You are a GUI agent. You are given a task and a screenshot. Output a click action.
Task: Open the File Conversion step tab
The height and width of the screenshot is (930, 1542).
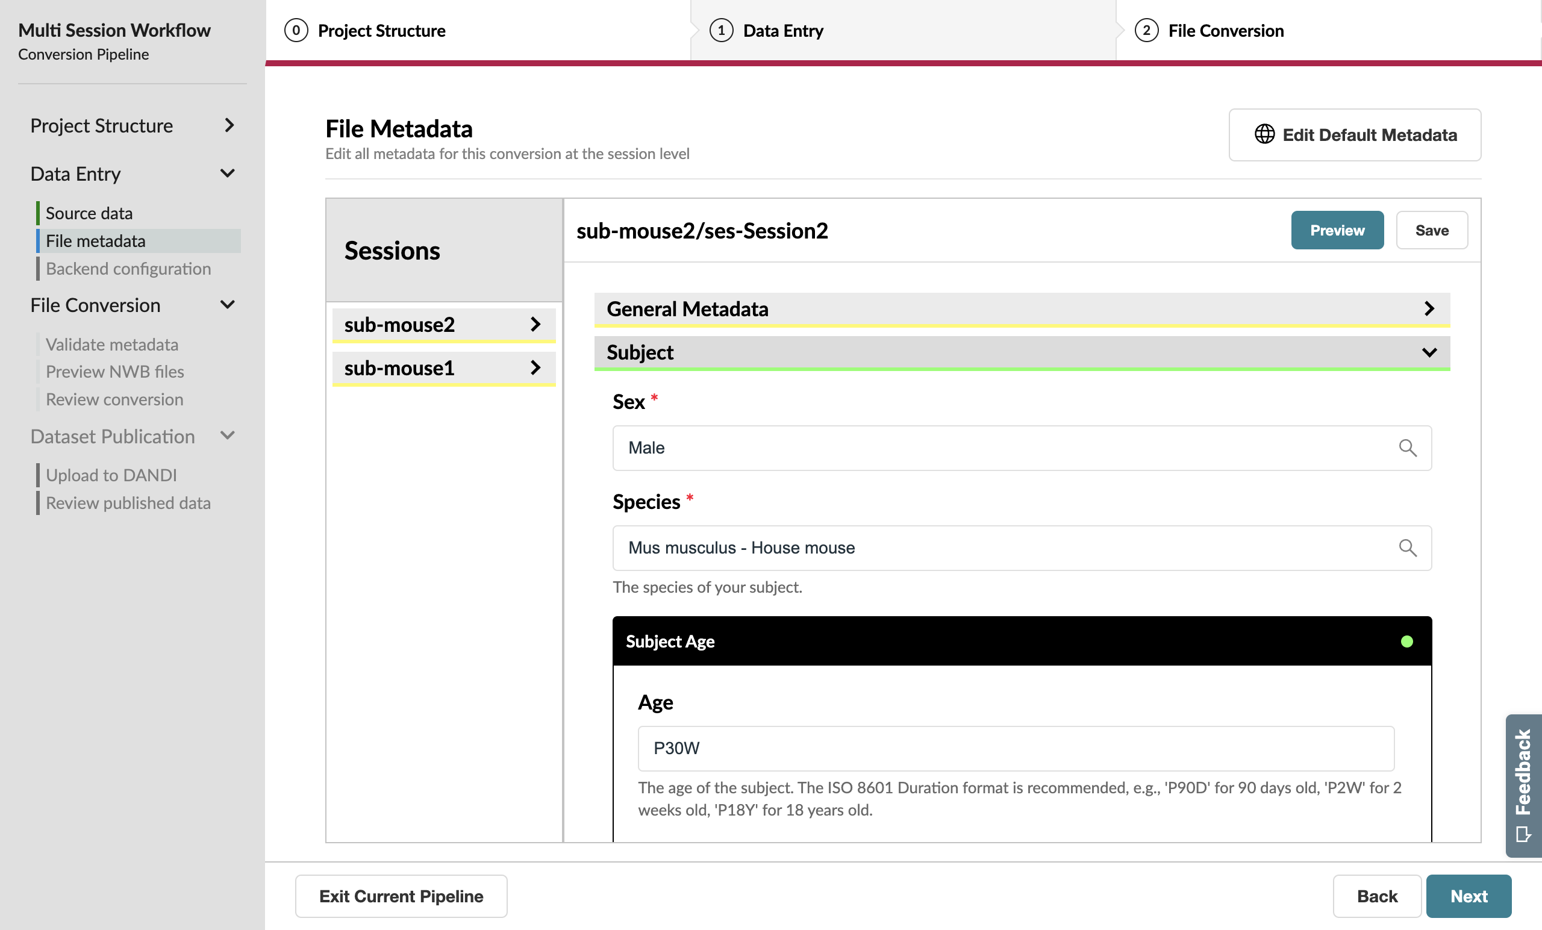pos(1328,30)
